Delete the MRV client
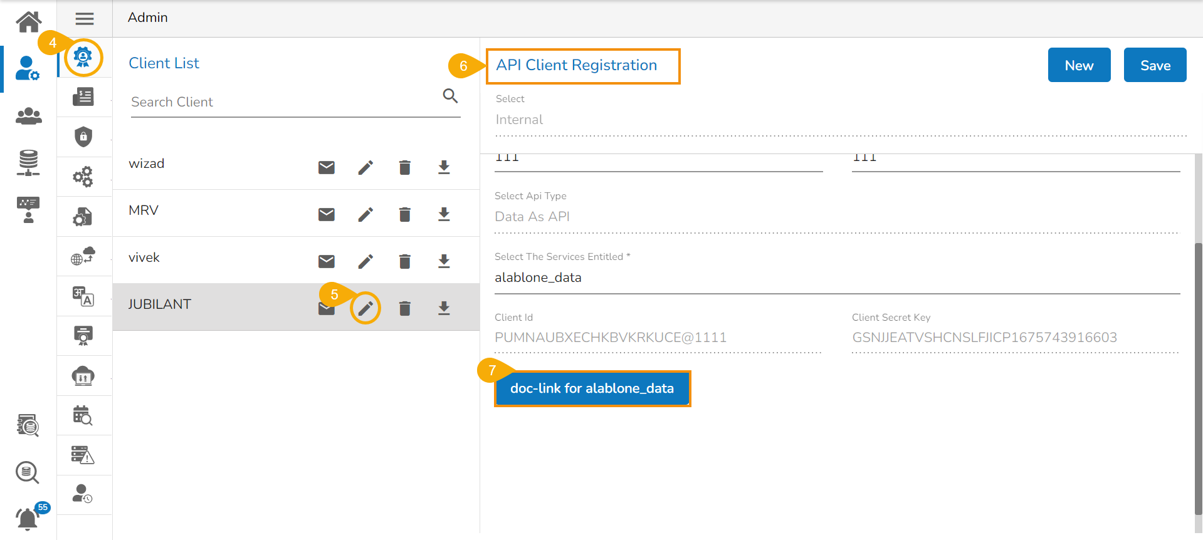 click(405, 214)
